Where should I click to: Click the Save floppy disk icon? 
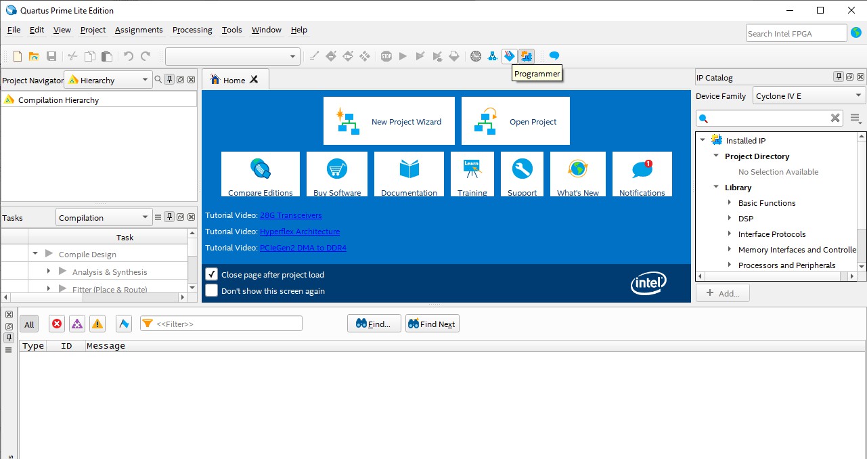pos(51,56)
